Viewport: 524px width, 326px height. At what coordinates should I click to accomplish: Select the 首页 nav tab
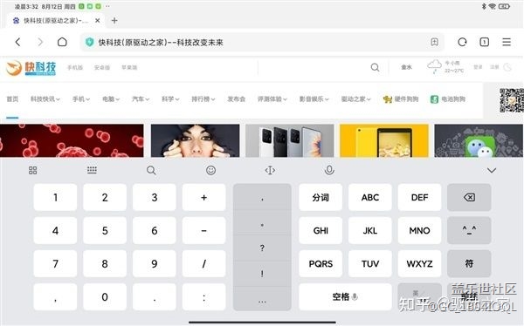[12, 99]
